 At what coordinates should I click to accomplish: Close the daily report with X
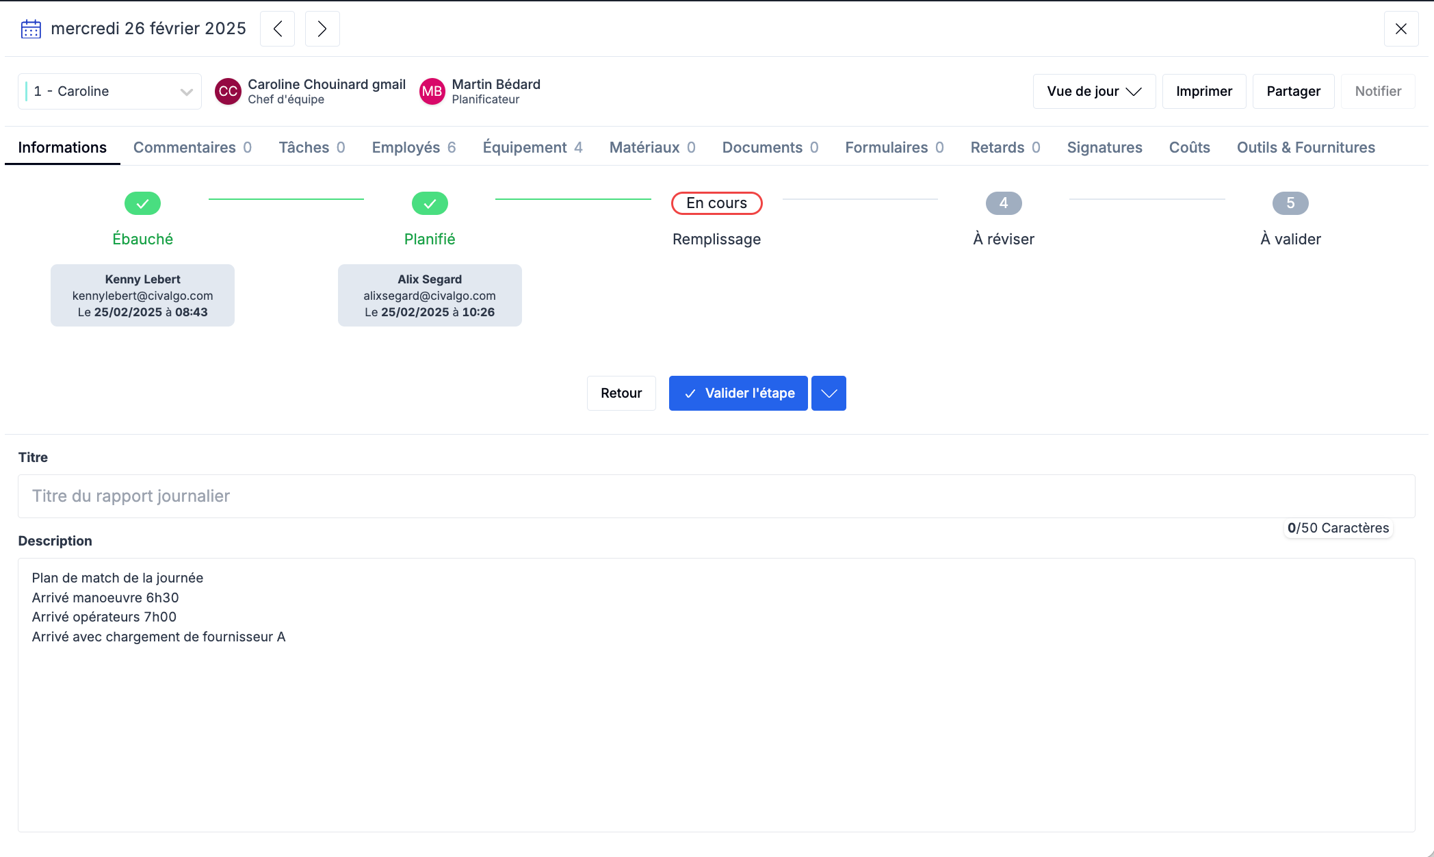[x=1400, y=29]
